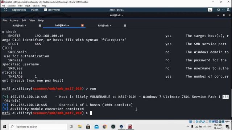
Task: Click the dark circular U app taskbar icon
Action: tap(113, 127)
